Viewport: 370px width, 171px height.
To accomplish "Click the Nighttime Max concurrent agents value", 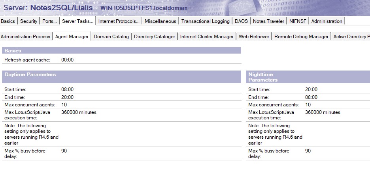I will pos(308,105).
